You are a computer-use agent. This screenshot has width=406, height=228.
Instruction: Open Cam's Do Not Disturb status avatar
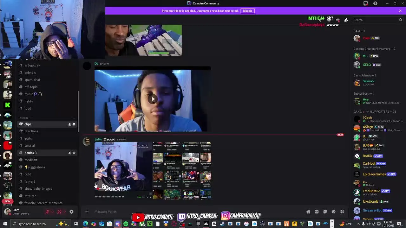point(8,212)
